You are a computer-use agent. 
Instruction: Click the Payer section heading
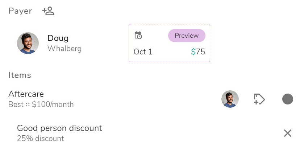point(20,11)
